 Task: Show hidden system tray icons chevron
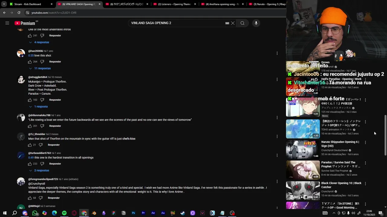334,213
